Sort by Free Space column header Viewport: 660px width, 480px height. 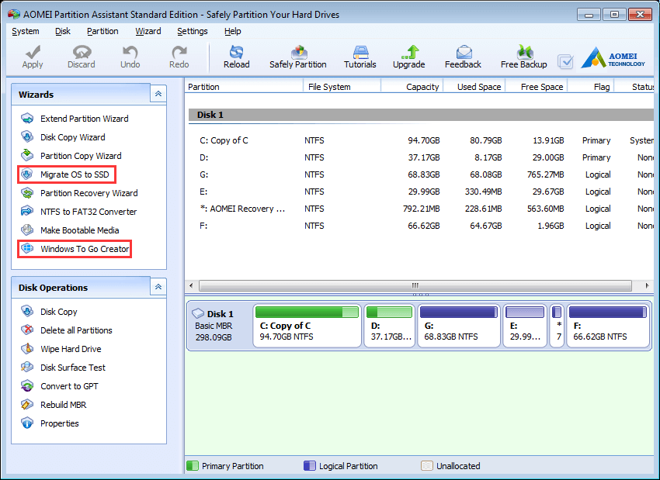pos(537,87)
